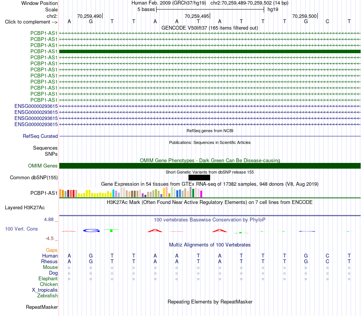Viewport: 361px width, 316px height.
Task: Click the RepeatMasker track label
Action: click(42, 307)
